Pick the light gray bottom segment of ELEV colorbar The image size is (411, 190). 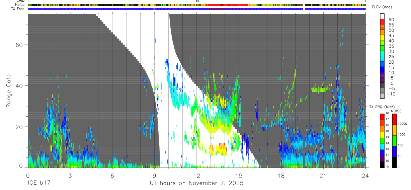click(x=382, y=96)
